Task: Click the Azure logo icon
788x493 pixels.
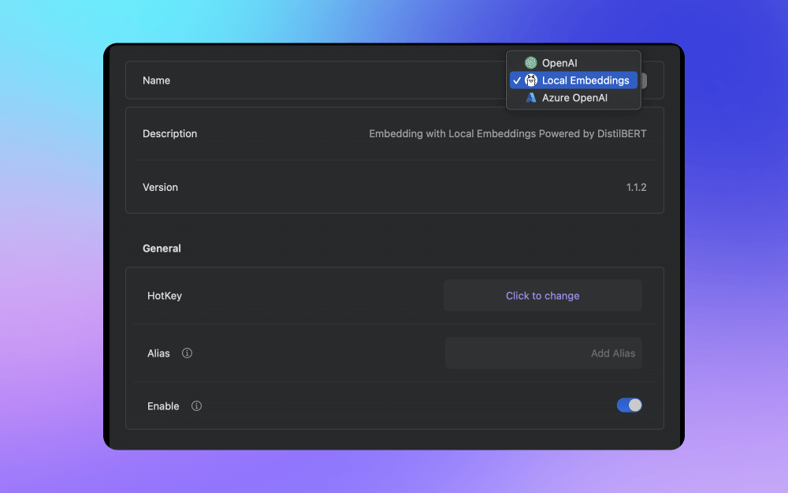Action: [530, 98]
